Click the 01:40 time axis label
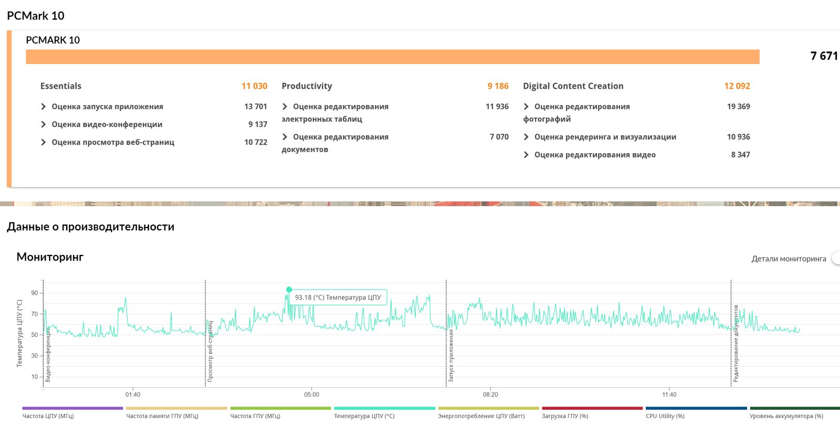 pyautogui.click(x=133, y=394)
